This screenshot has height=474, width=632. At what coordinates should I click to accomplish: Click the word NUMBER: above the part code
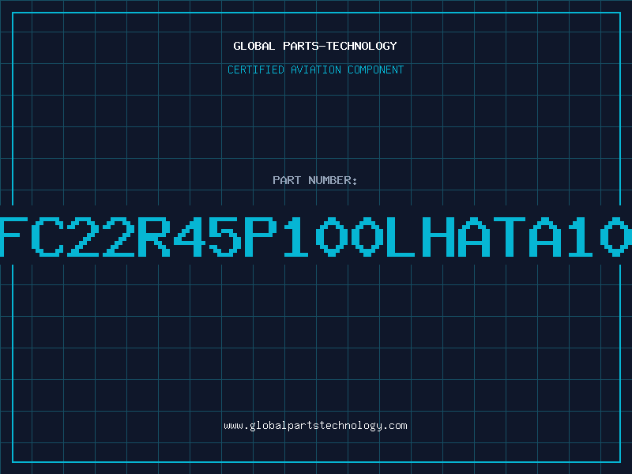(x=333, y=180)
